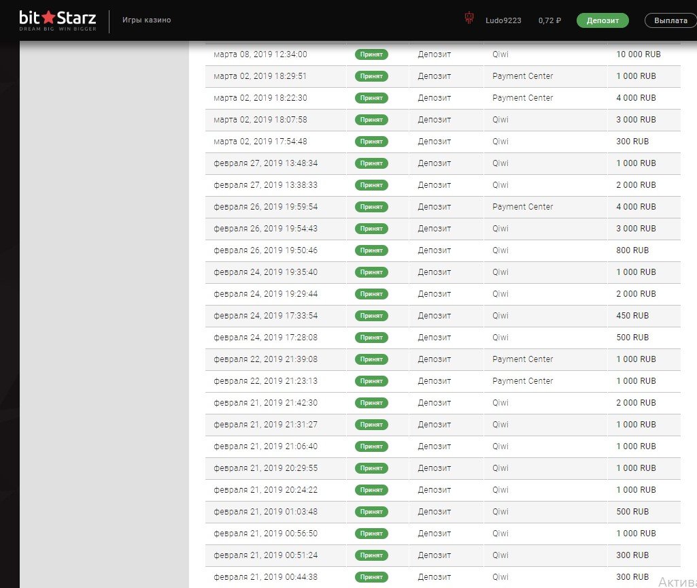Viewport: 697px width, 588px height.
Task: Select the 10 000 RUB amount cell
Action: click(x=638, y=54)
